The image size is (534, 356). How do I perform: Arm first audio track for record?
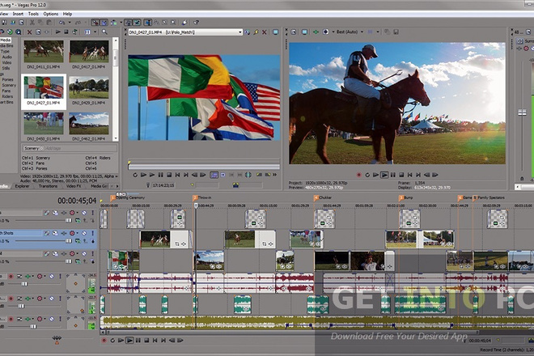point(11,276)
